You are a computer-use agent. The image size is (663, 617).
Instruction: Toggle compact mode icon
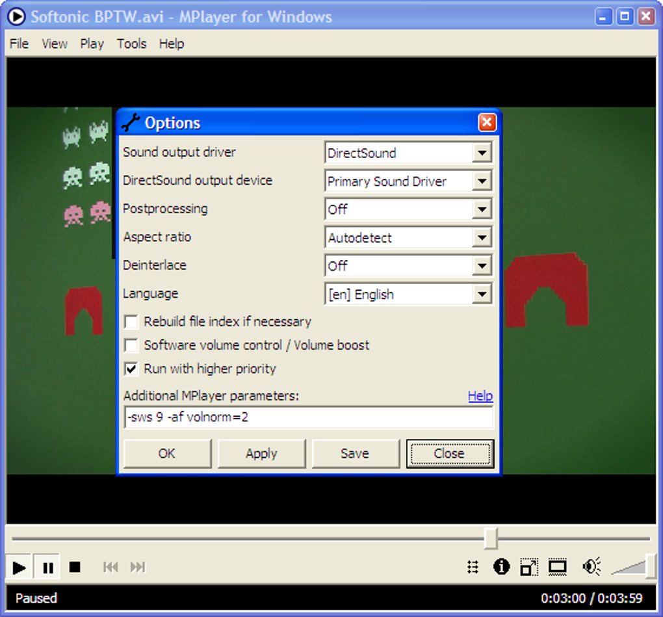[529, 567]
